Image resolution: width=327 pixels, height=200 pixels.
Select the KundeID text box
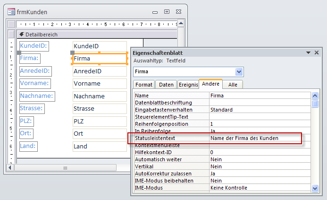coord(100,46)
